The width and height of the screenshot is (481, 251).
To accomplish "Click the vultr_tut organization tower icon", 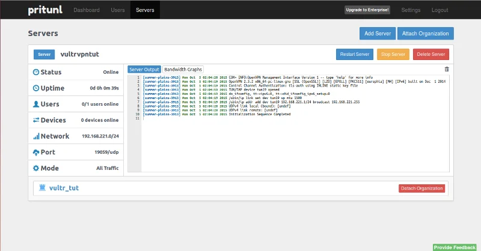I will (42, 187).
